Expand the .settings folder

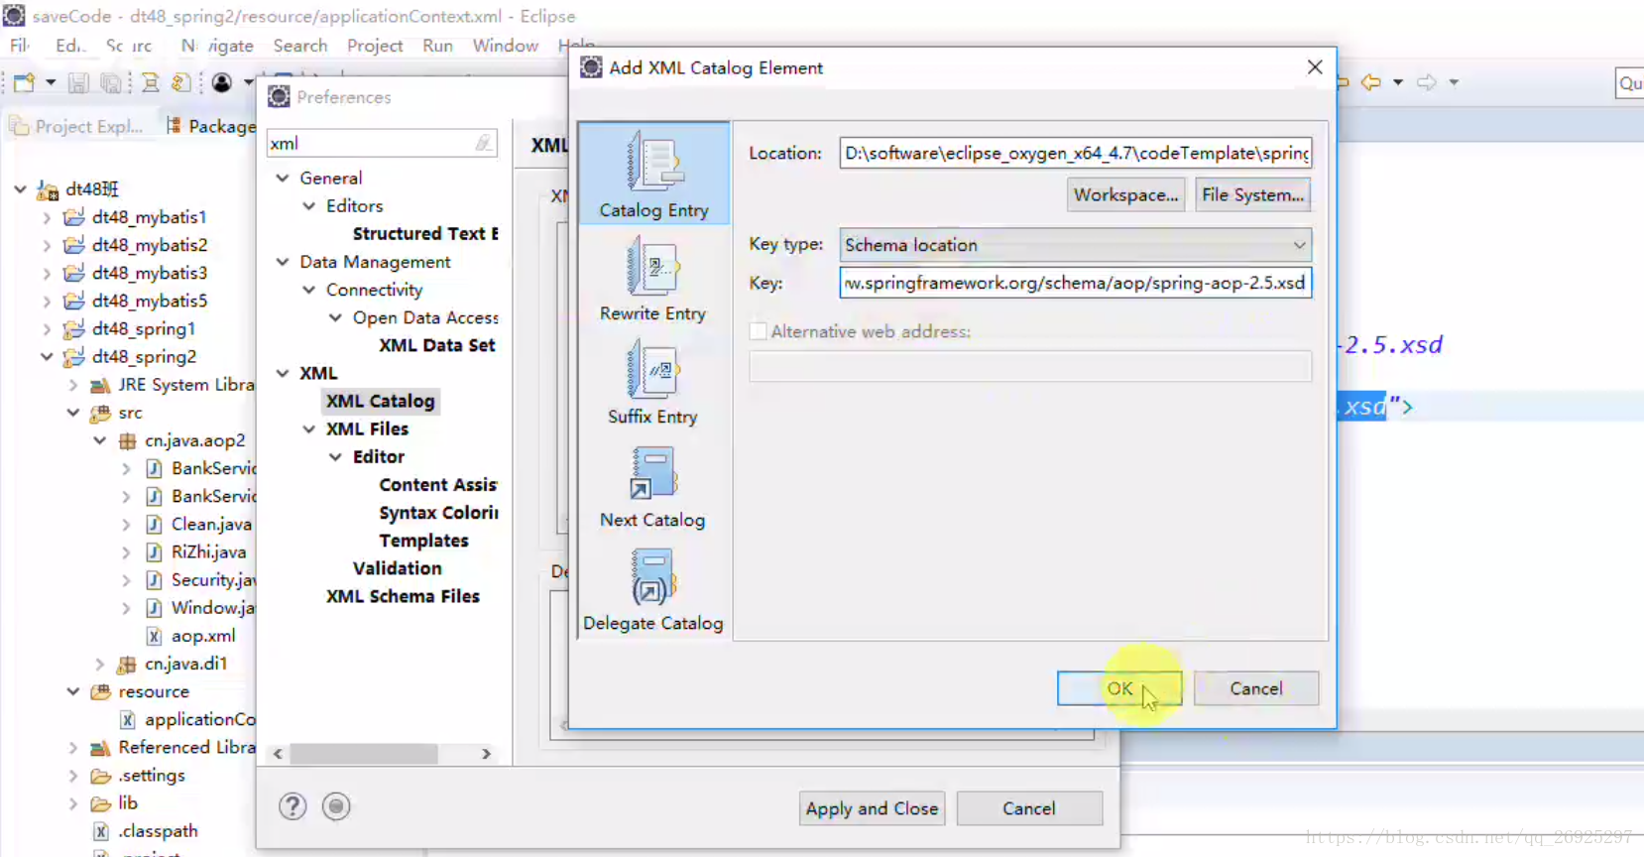click(73, 776)
